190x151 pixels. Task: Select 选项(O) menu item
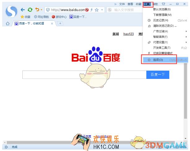[x=166, y=60]
